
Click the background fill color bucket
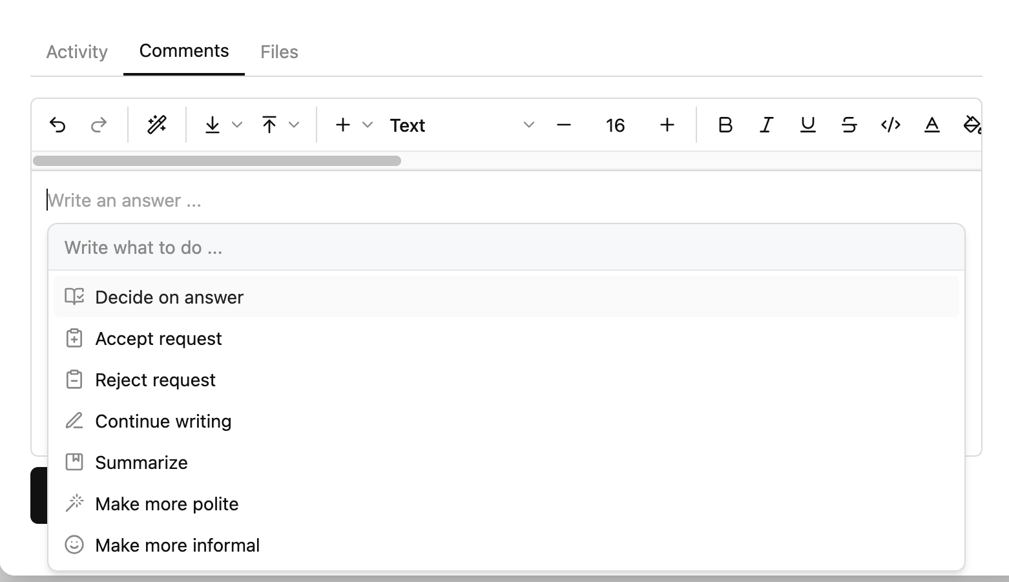972,125
